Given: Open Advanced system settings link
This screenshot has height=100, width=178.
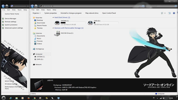Looking at the screenshot, I should click(x=14, y=28).
